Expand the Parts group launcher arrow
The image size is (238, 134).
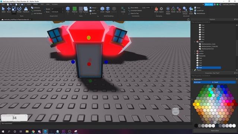98,16
